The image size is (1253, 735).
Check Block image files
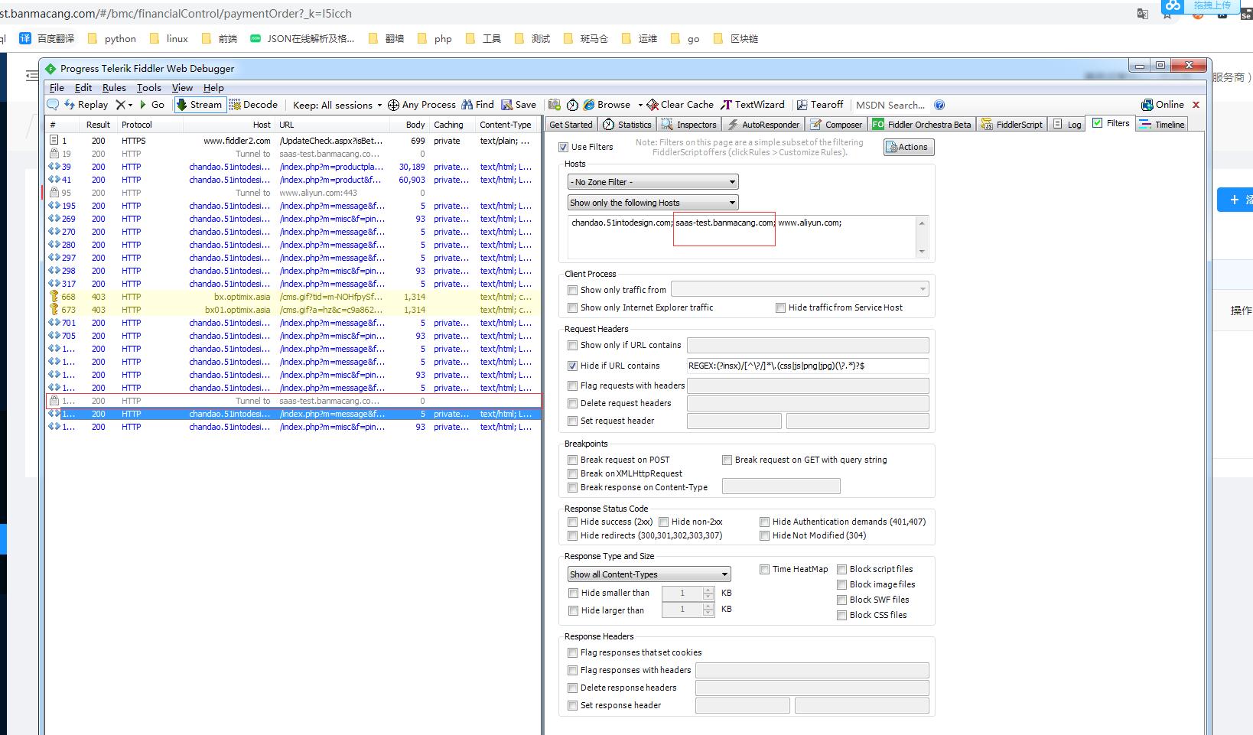pos(841,584)
